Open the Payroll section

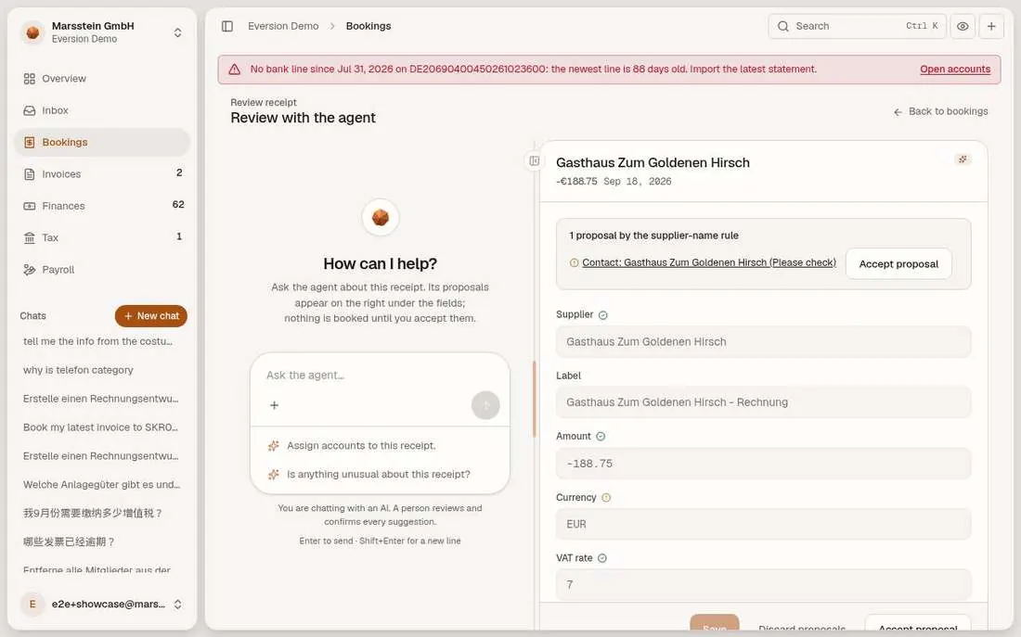101,270
